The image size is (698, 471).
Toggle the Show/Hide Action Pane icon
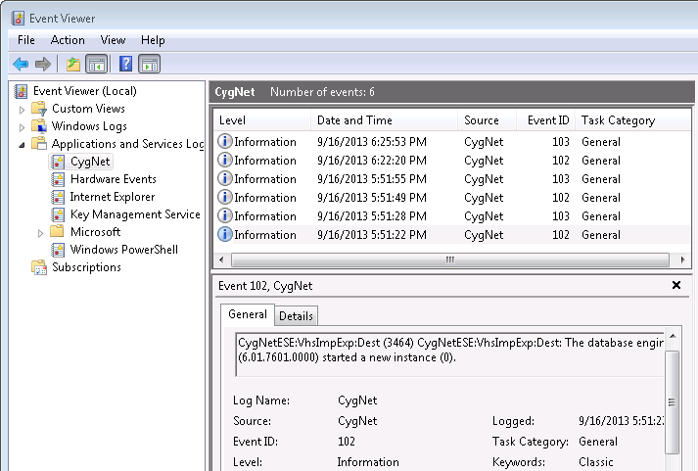click(x=150, y=64)
